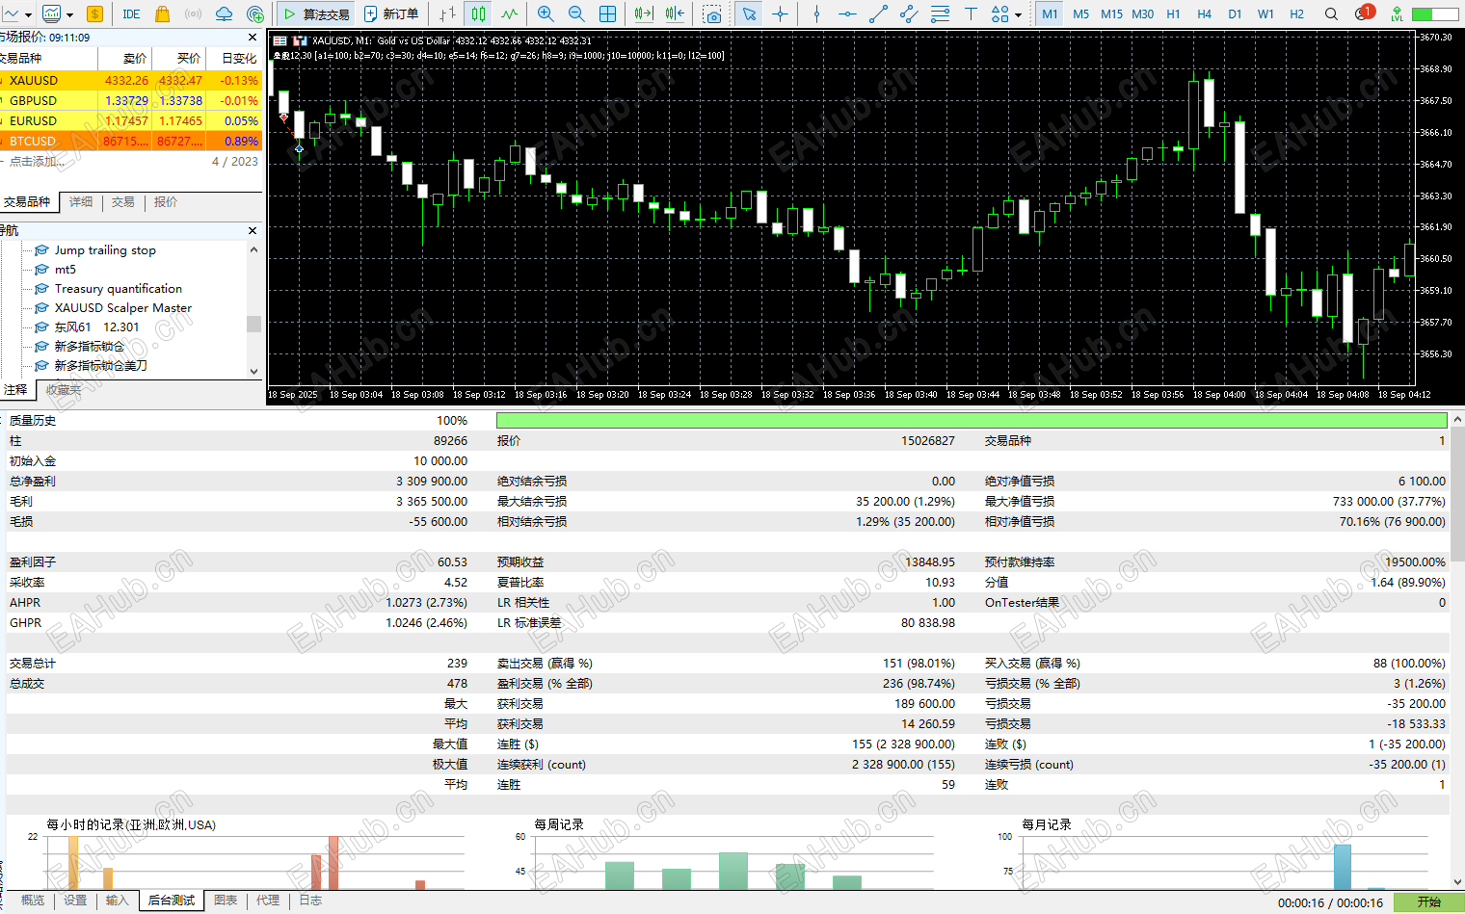This screenshot has width=1465, height=914.
Task: Select the H4 timeframe
Action: [x=1204, y=13]
